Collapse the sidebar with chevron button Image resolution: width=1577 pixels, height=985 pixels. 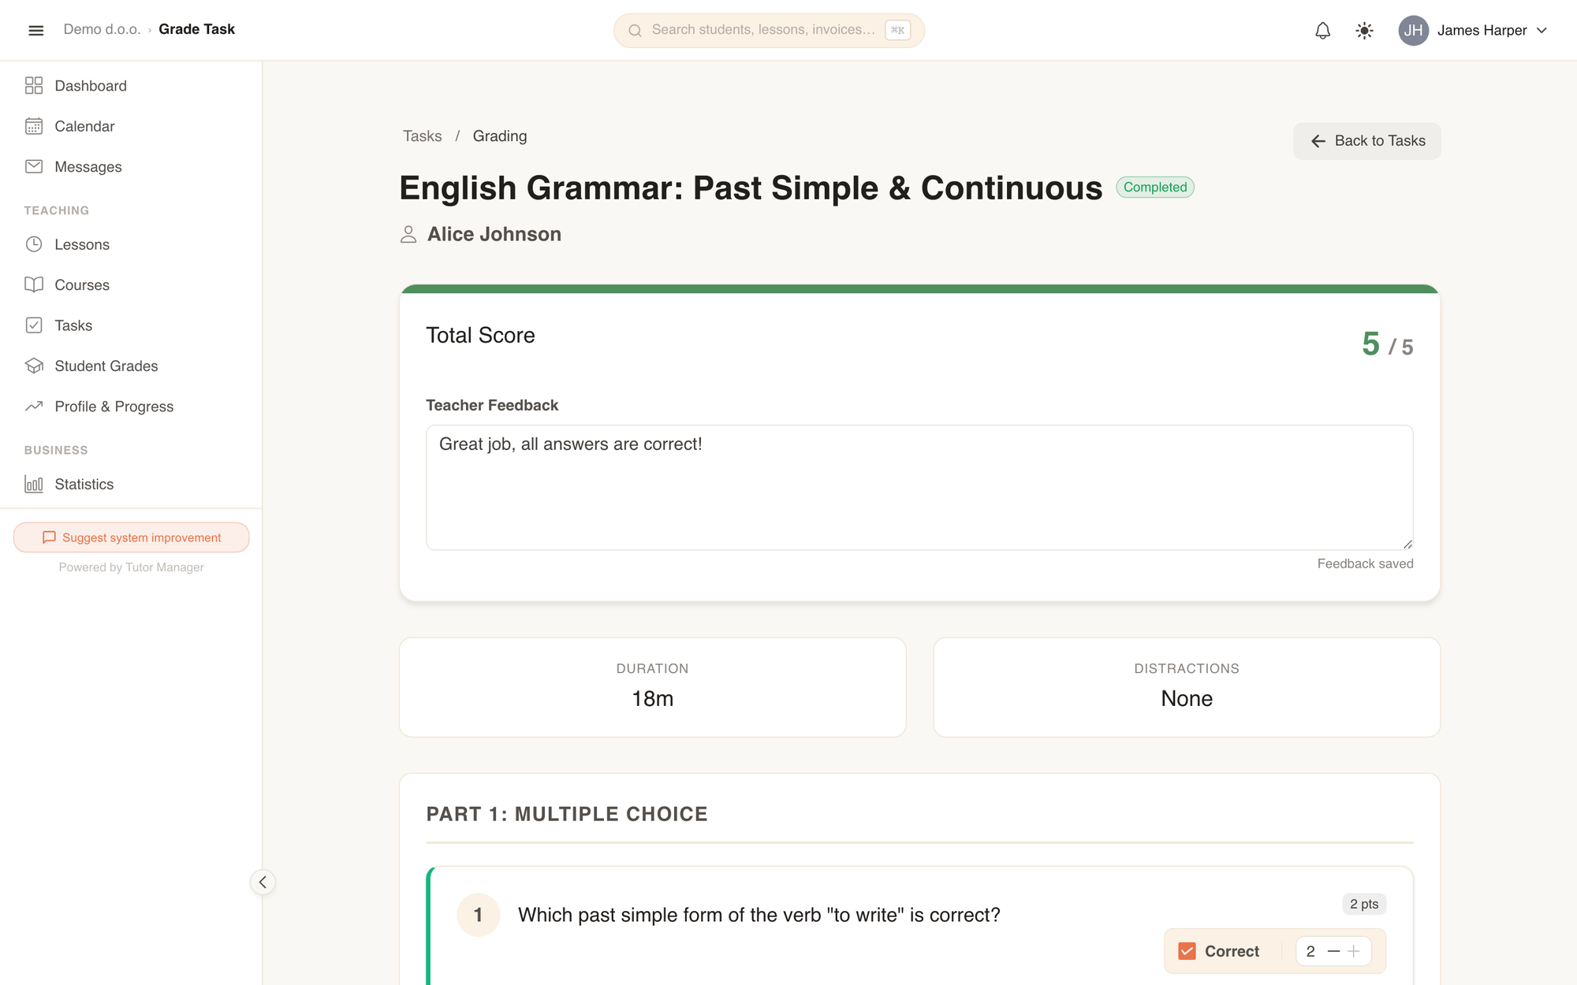pyautogui.click(x=263, y=882)
